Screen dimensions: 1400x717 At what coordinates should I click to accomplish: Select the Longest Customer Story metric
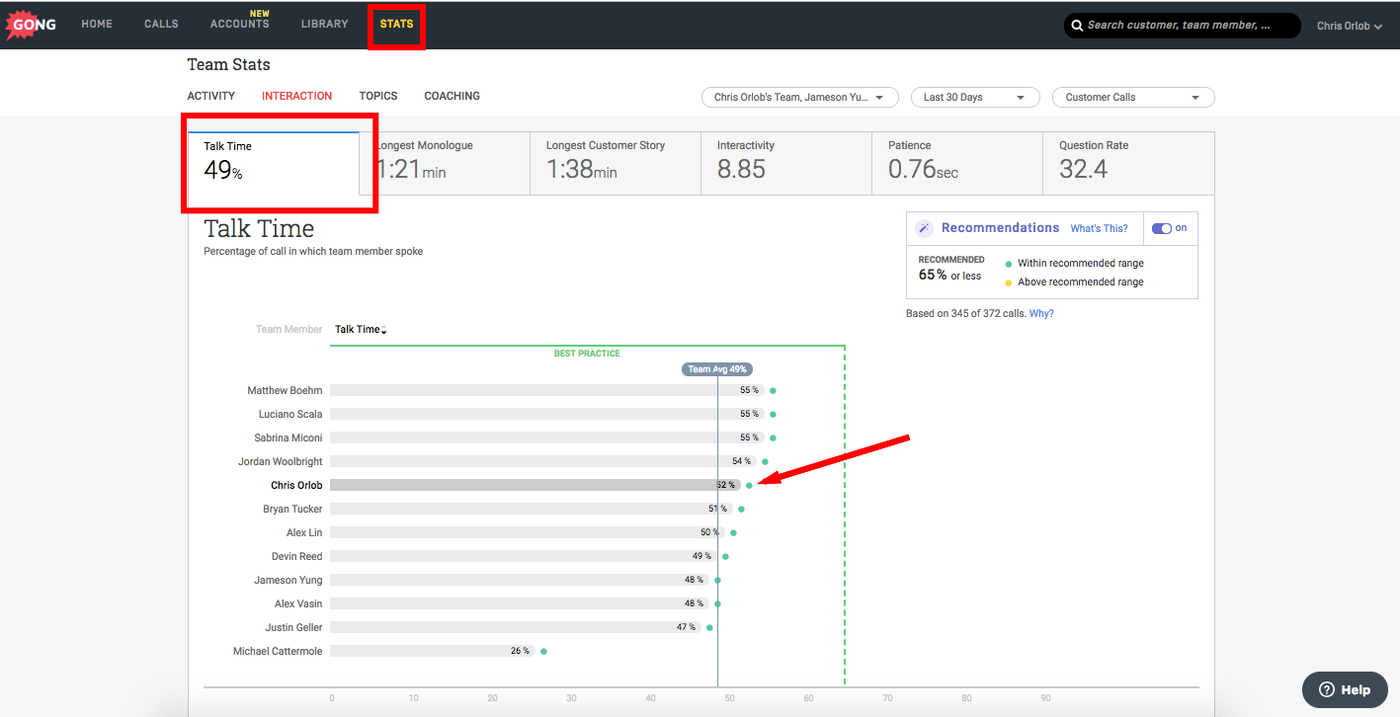point(616,163)
